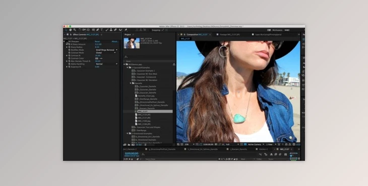Select the Clone Stamp tool
Viewport: 368px width, 186px height.
tap(111, 30)
